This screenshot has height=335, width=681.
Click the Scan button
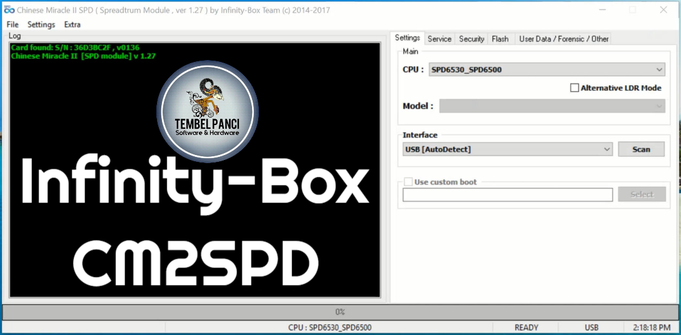click(641, 149)
